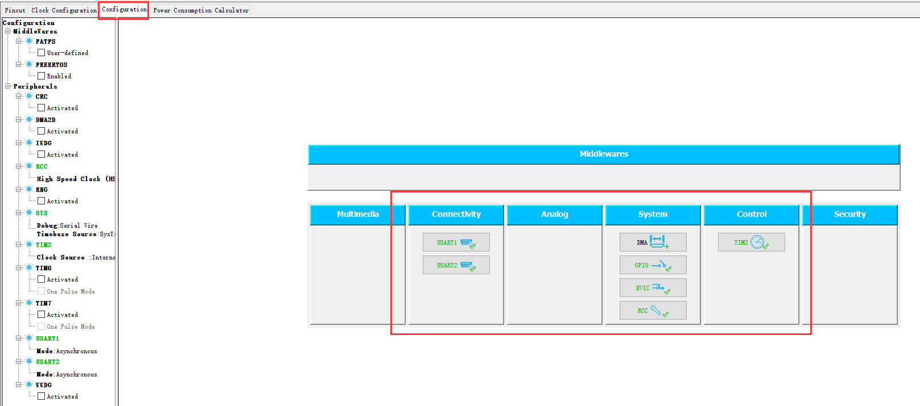The height and width of the screenshot is (406, 920).
Task: Open the DMA settings button
Action: click(653, 242)
